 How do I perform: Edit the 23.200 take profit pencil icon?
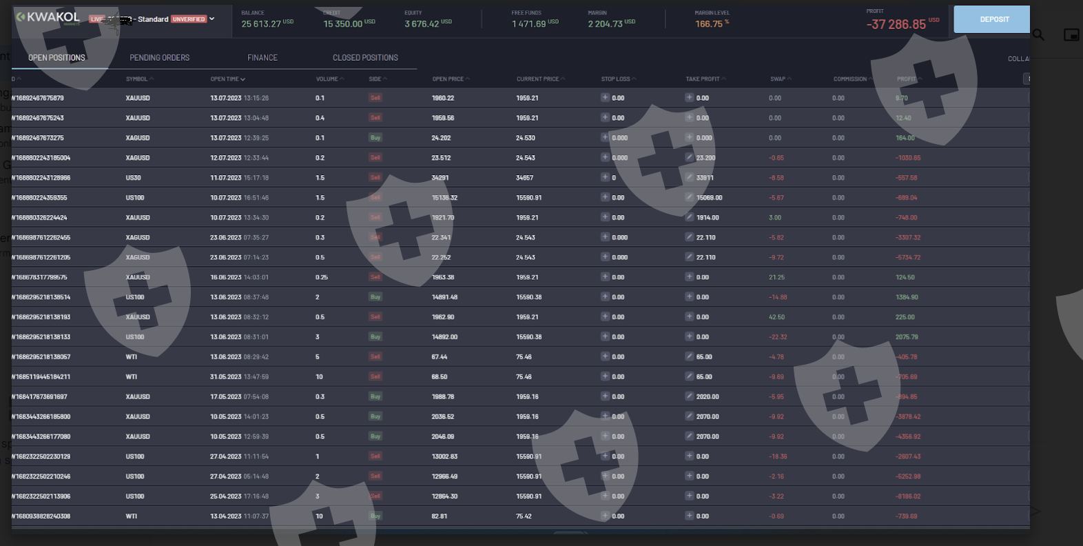[689, 158]
